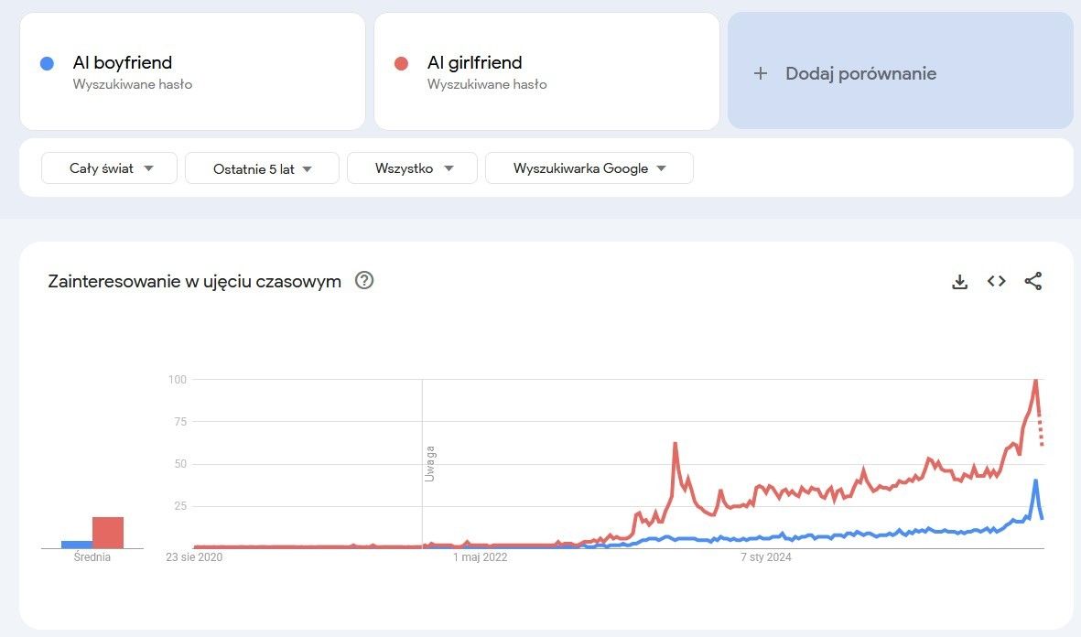Click the embed code icon
Screen dimensions: 1081x637
(x=996, y=282)
